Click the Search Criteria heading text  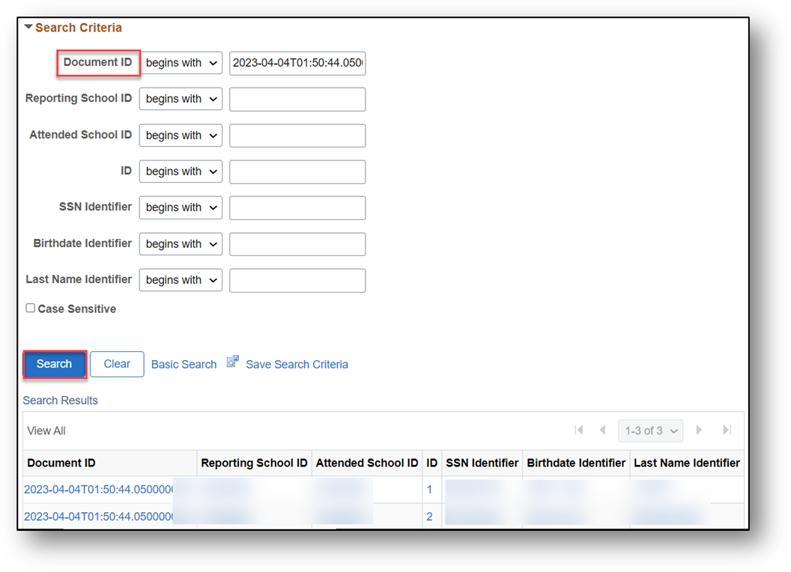point(79,28)
